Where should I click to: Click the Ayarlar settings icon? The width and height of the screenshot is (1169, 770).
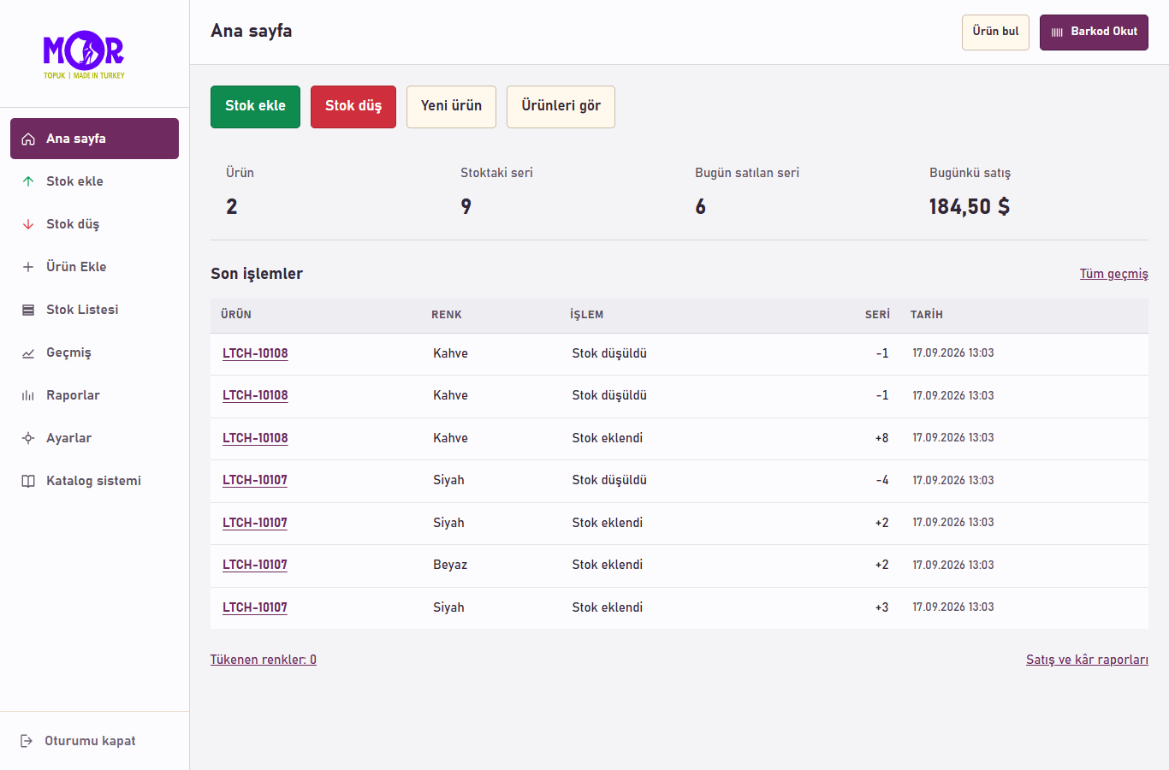[28, 438]
